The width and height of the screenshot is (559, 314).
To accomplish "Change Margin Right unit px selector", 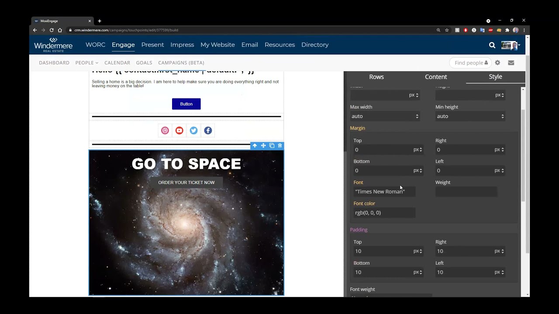I will (499, 150).
